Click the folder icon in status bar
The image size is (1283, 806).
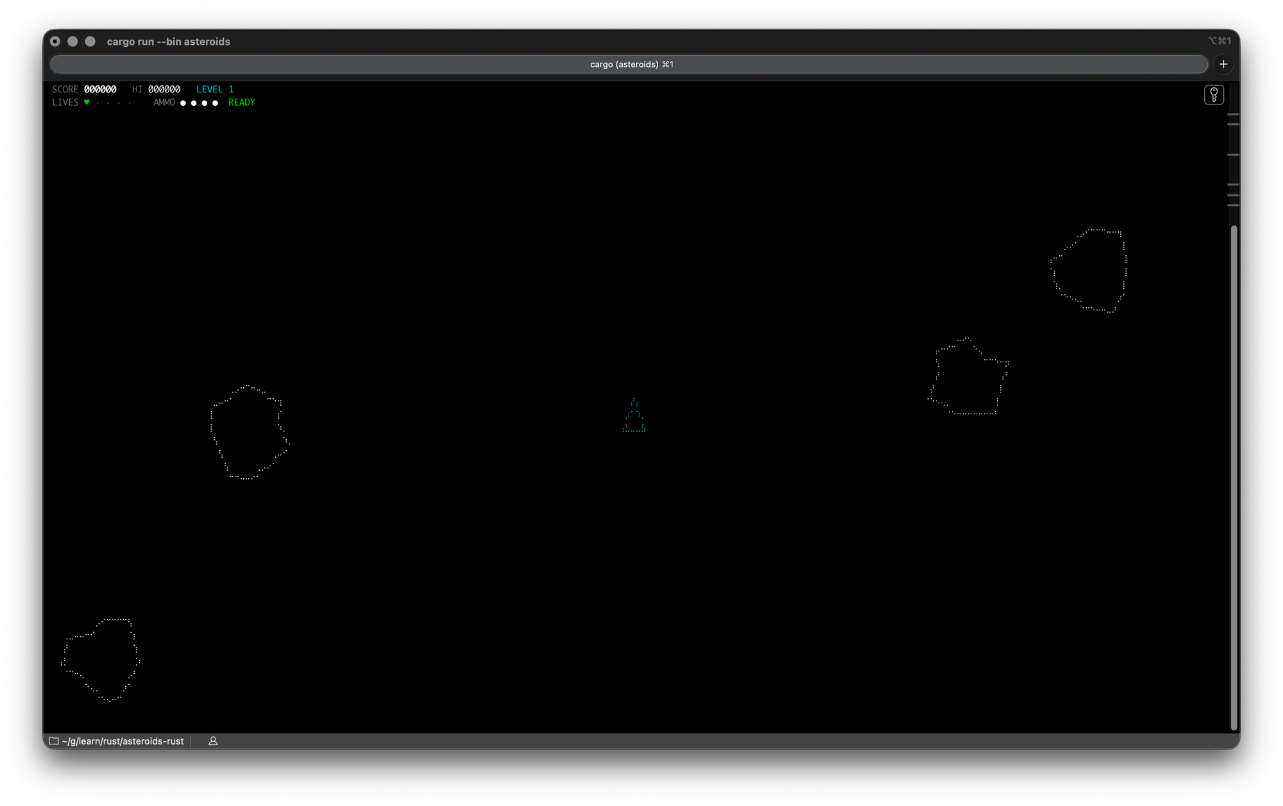[x=54, y=741]
